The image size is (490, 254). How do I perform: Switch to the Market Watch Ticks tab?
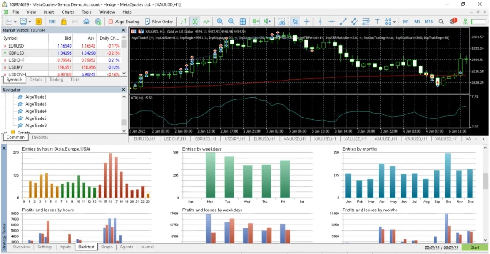(74, 80)
